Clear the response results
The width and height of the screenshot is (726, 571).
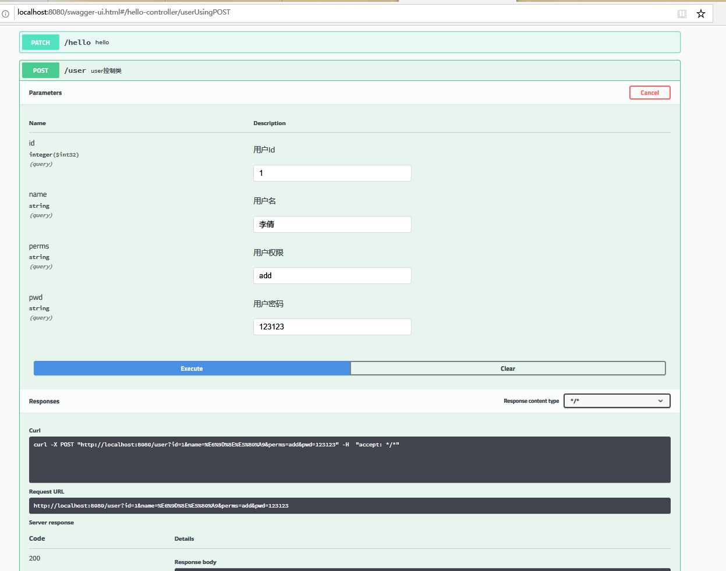(508, 368)
